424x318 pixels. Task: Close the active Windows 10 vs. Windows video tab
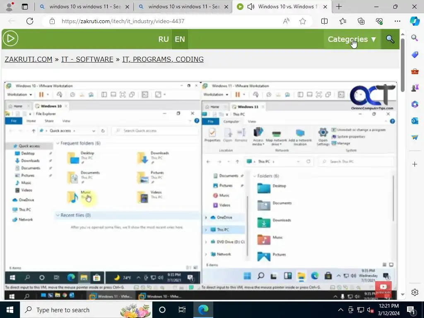pyautogui.click(x=325, y=7)
